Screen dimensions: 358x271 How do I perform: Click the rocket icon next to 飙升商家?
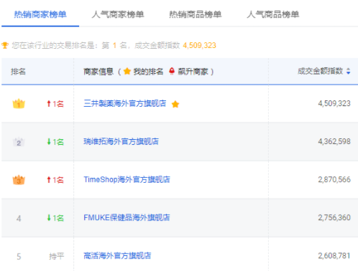coord(172,71)
